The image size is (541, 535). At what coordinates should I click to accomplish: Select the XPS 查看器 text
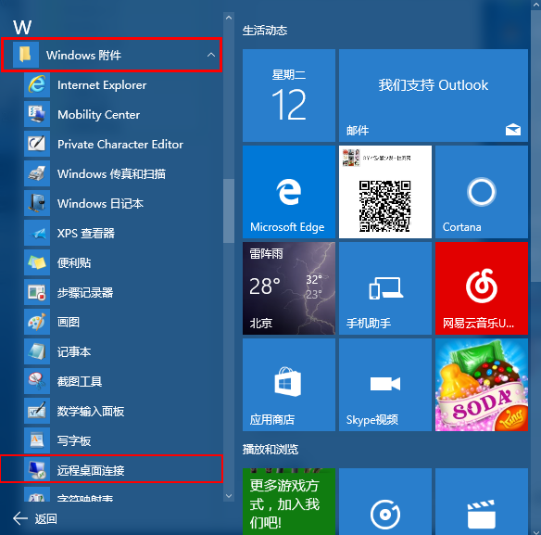(86, 233)
